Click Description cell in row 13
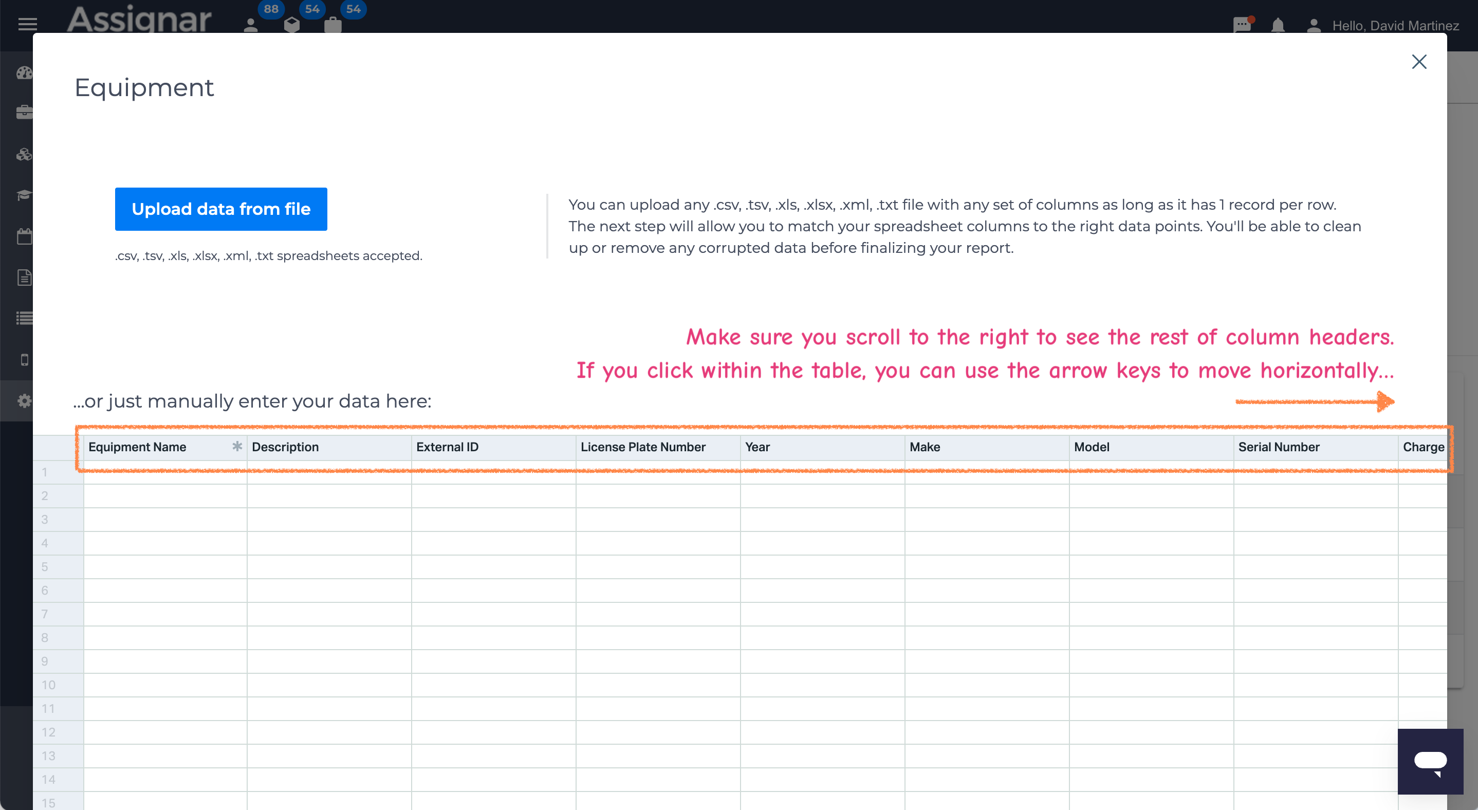This screenshot has width=1478, height=810. [x=329, y=756]
